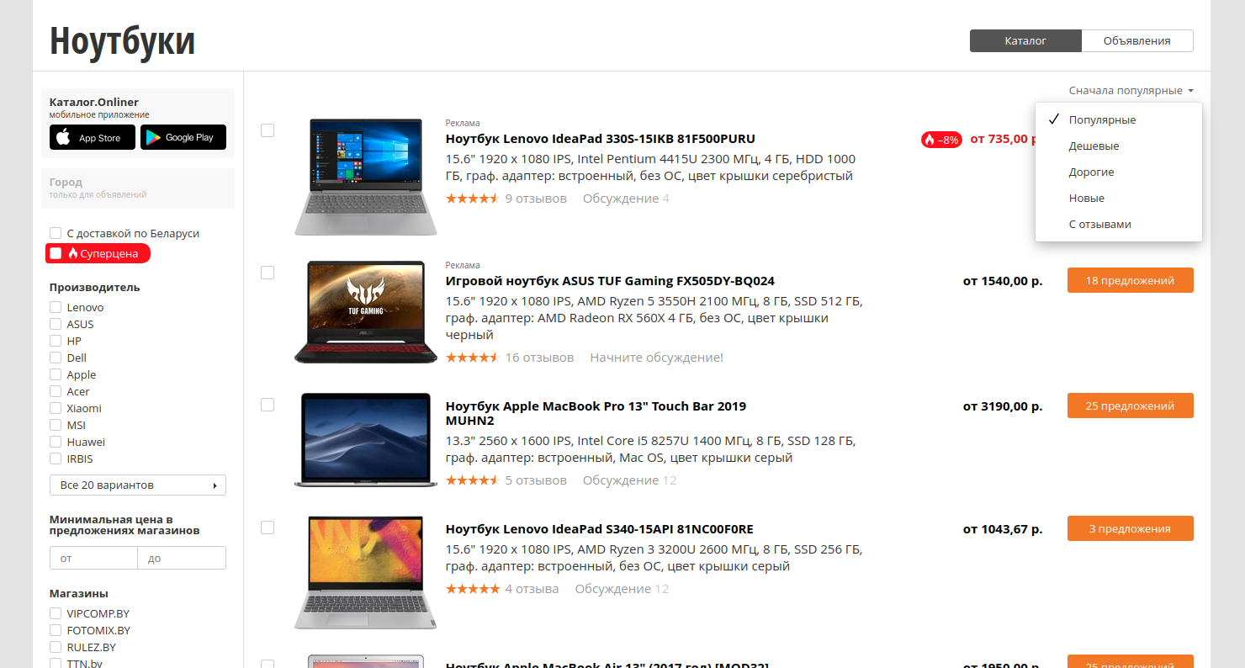
Task: Check the RULEZ.BY shop filter
Action: click(56, 647)
